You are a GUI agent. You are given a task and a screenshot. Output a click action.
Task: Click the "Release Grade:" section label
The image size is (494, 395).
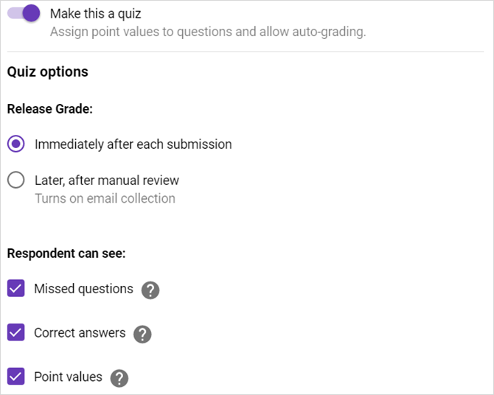coord(49,109)
